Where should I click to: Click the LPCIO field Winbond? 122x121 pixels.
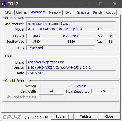tap(37, 48)
